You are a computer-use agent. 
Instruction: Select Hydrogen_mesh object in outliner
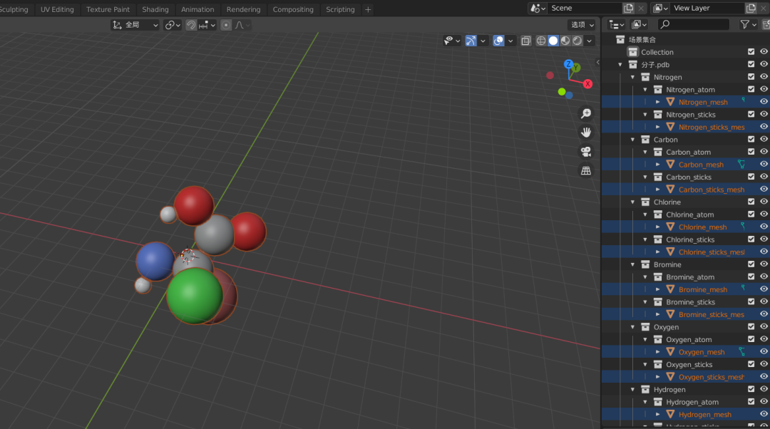point(704,414)
